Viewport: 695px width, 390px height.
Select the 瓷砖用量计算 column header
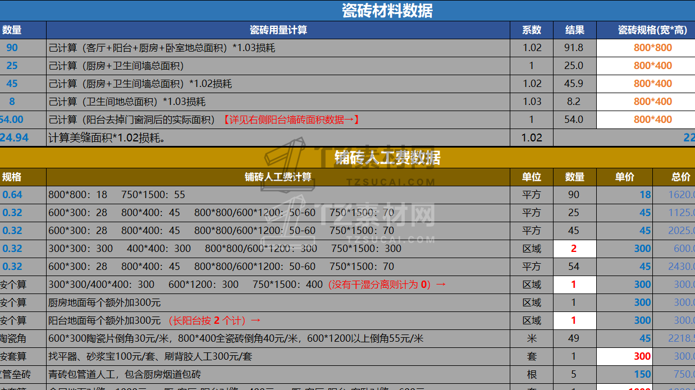tap(278, 30)
